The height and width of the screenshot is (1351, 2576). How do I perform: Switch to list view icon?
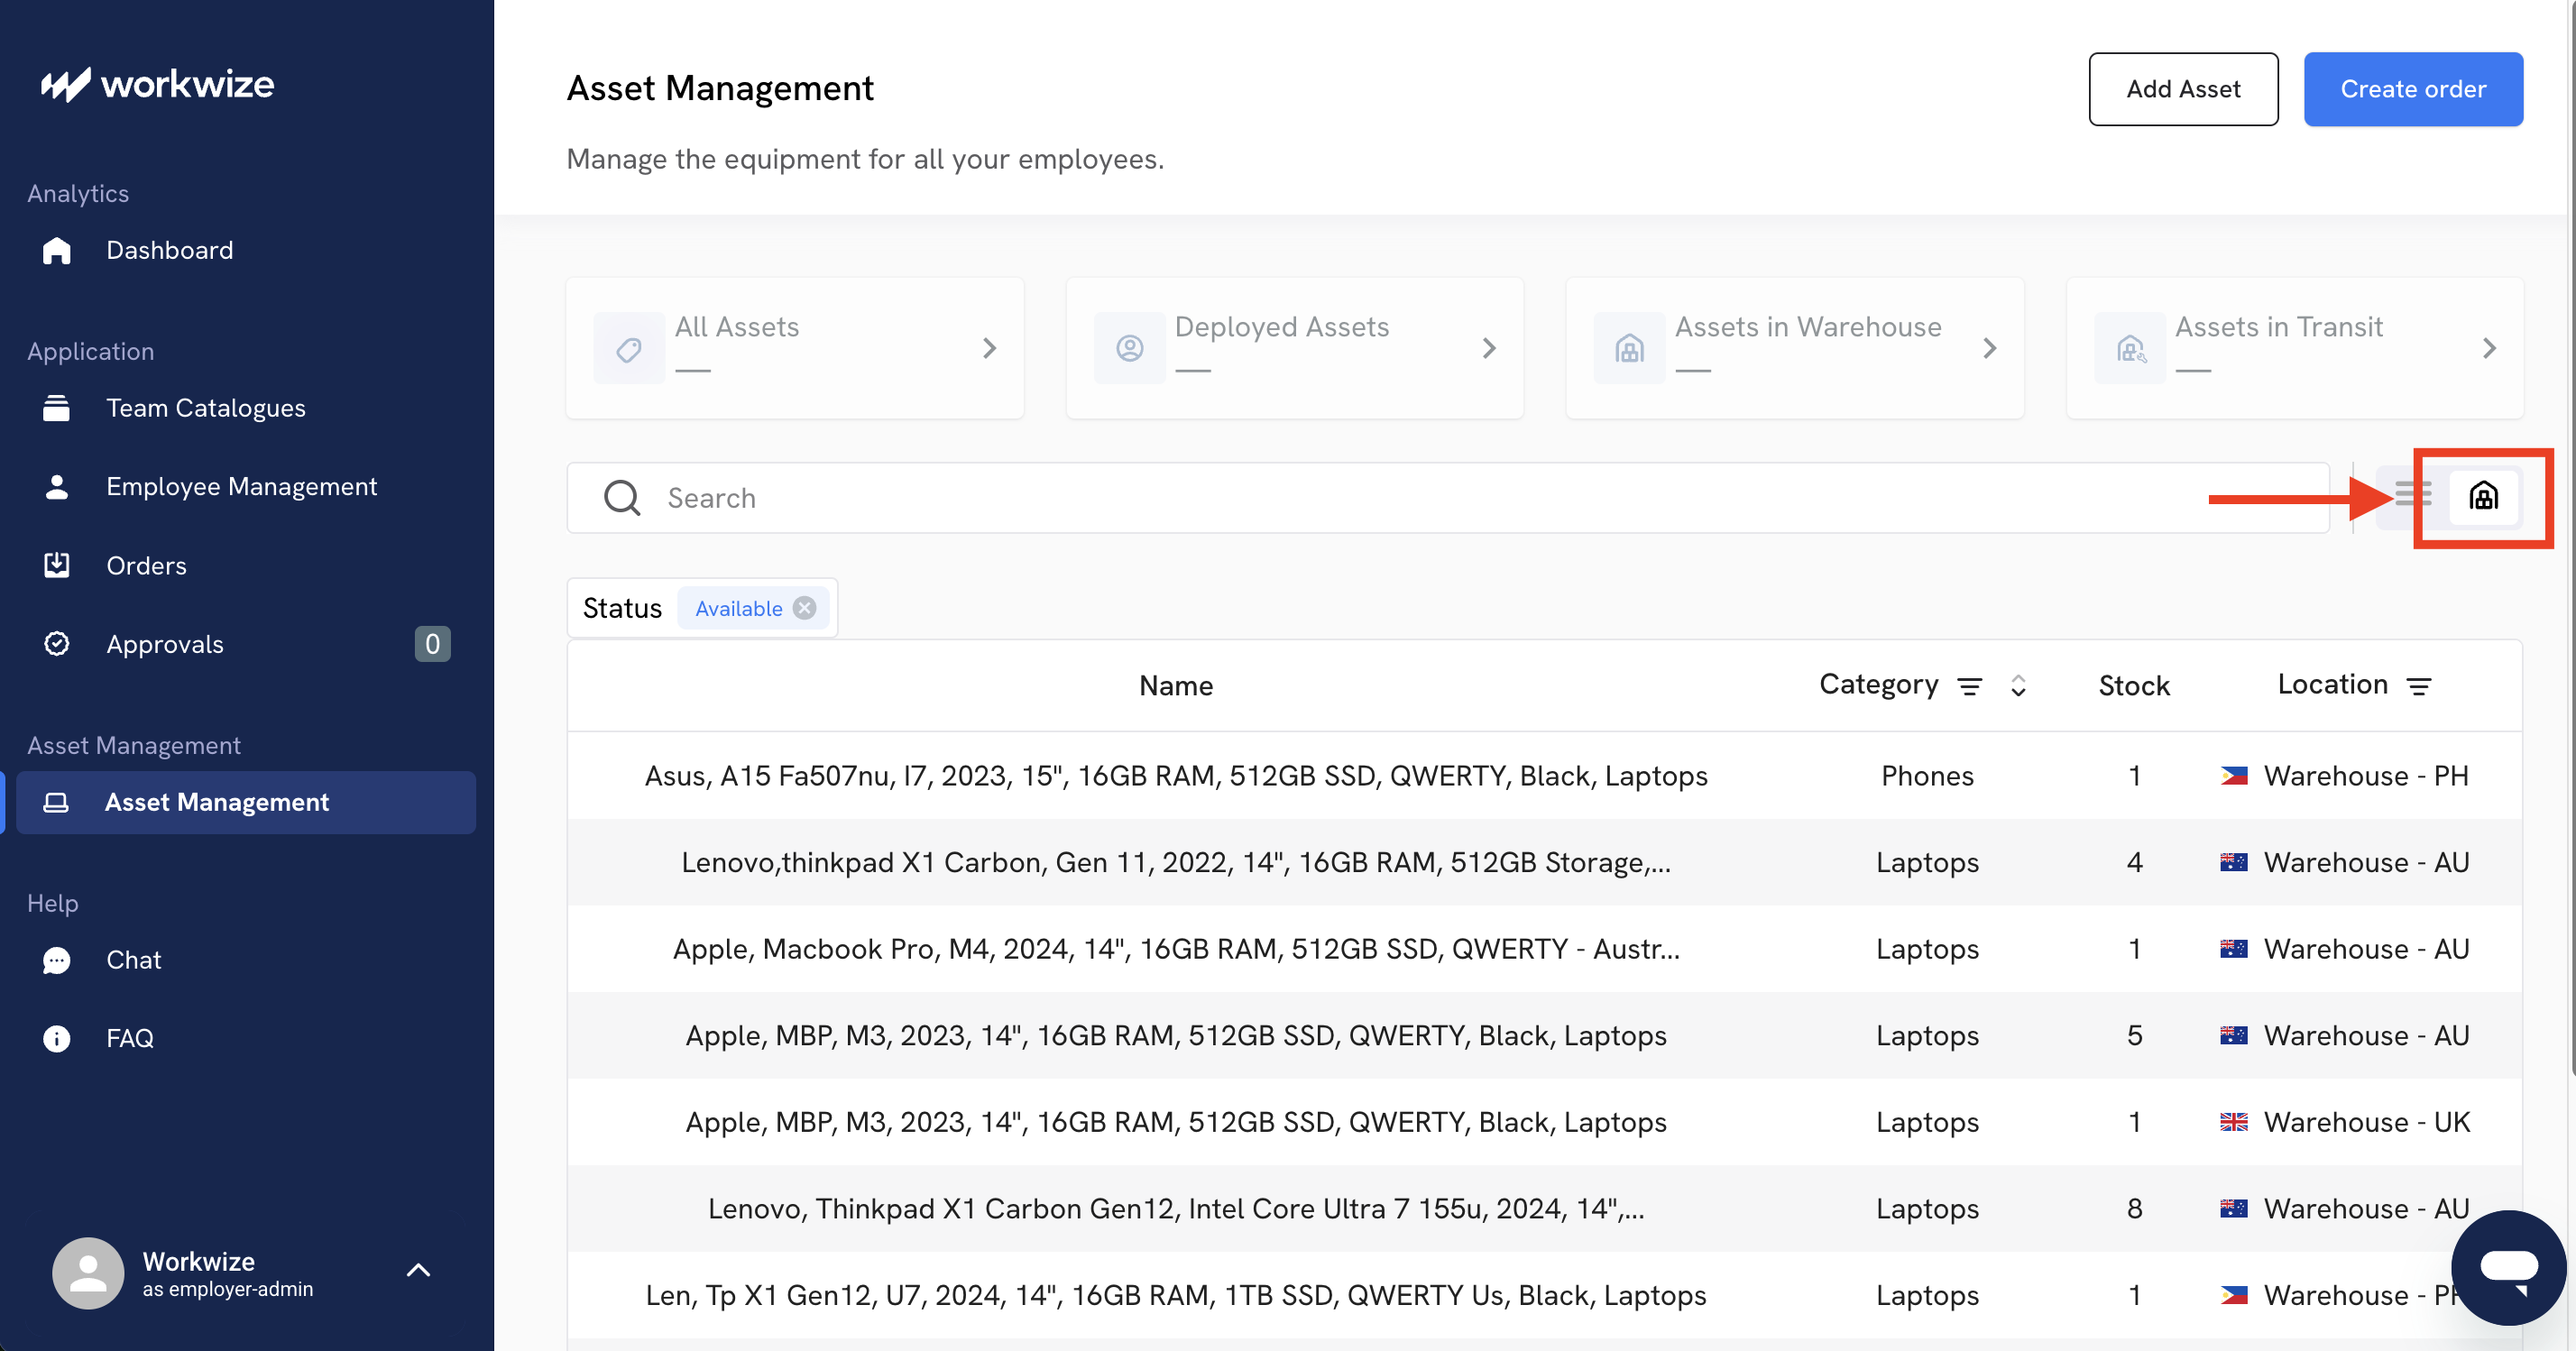(2412, 495)
